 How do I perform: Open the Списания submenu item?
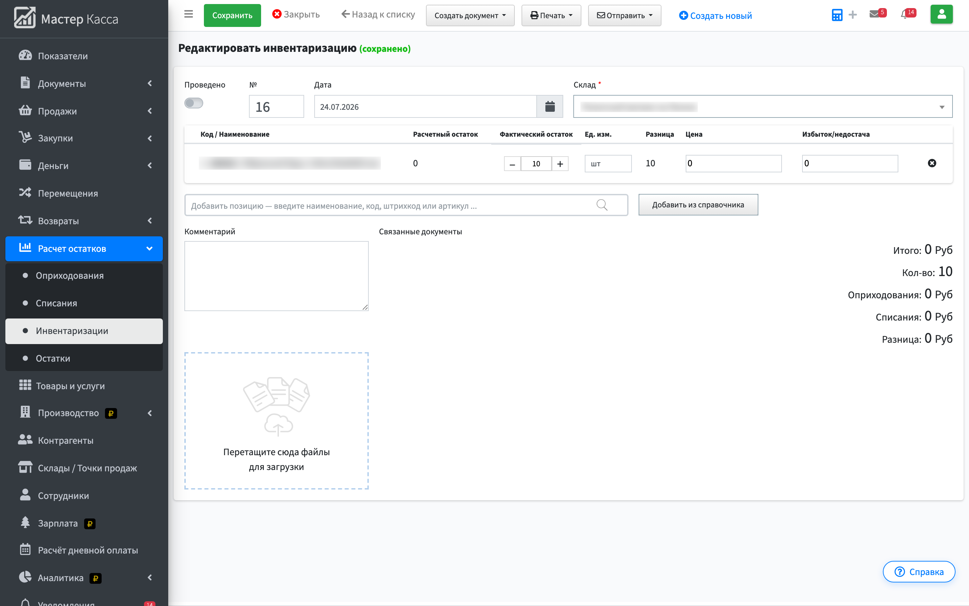(x=84, y=303)
